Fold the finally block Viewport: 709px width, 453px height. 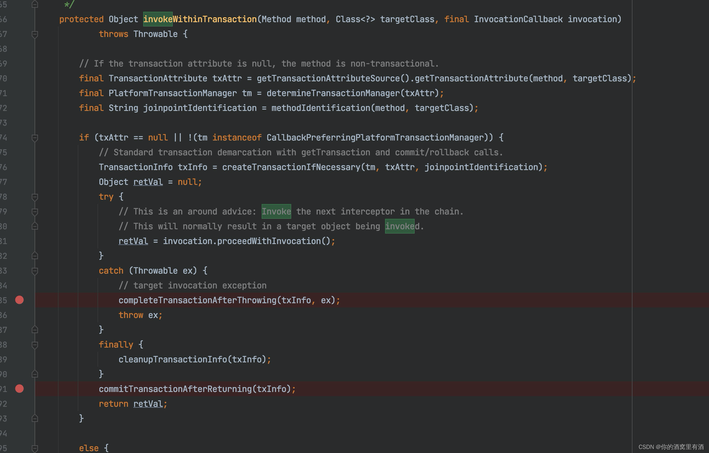click(35, 345)
